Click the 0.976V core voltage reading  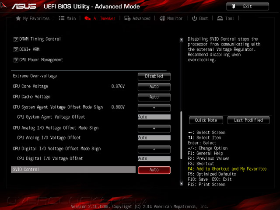pyautogui.click(x=118, y=87)
